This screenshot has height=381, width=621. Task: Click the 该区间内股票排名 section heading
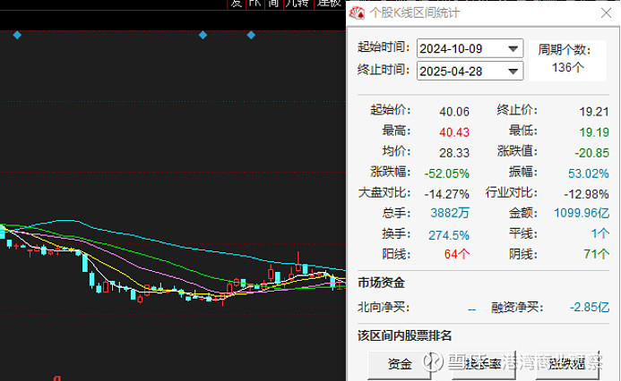click(404, 335)
